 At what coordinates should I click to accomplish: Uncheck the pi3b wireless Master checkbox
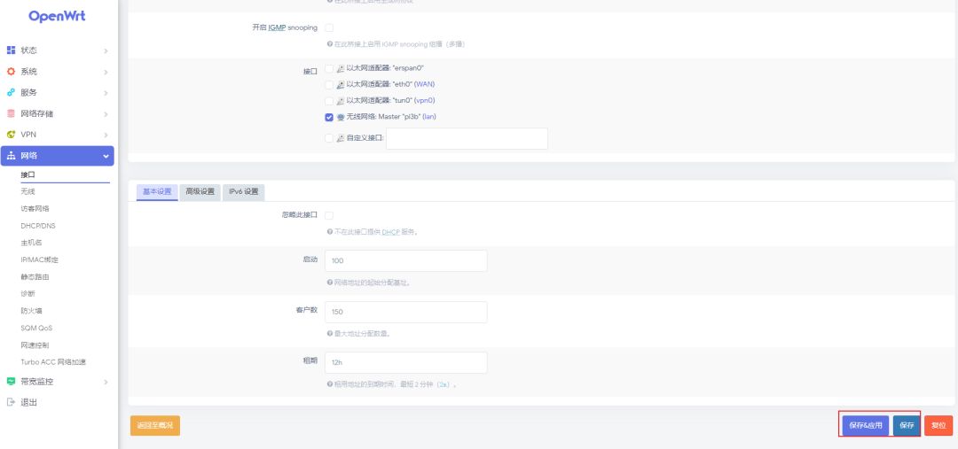click(329, 117)
